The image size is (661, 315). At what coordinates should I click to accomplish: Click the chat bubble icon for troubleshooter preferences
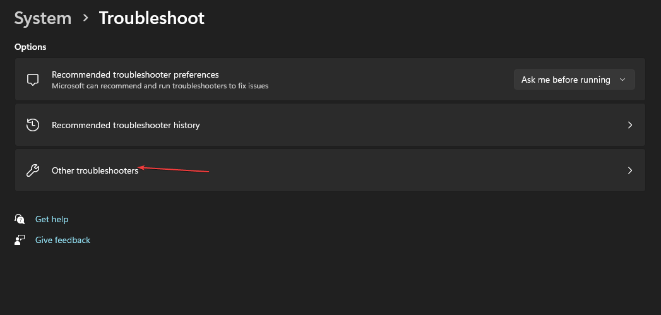tap(33, 80)
